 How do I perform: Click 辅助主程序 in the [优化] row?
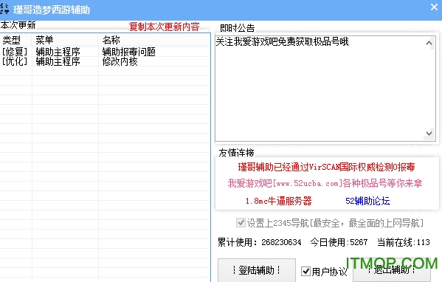pos(58,61)
